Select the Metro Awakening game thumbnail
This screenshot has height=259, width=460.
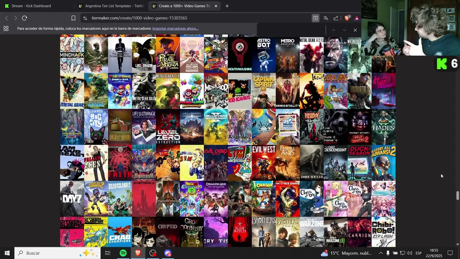pyautogui.click(x=287, y=55)
